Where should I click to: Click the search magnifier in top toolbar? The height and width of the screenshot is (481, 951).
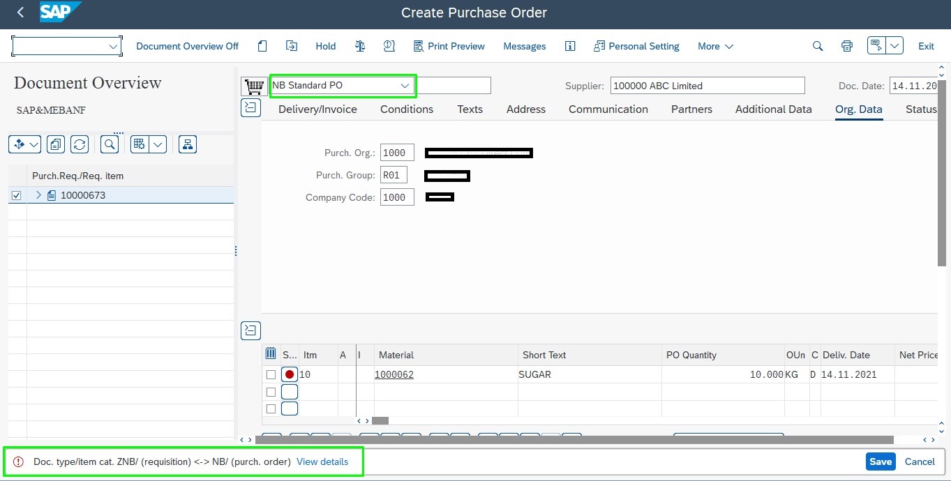click(818, 46)
